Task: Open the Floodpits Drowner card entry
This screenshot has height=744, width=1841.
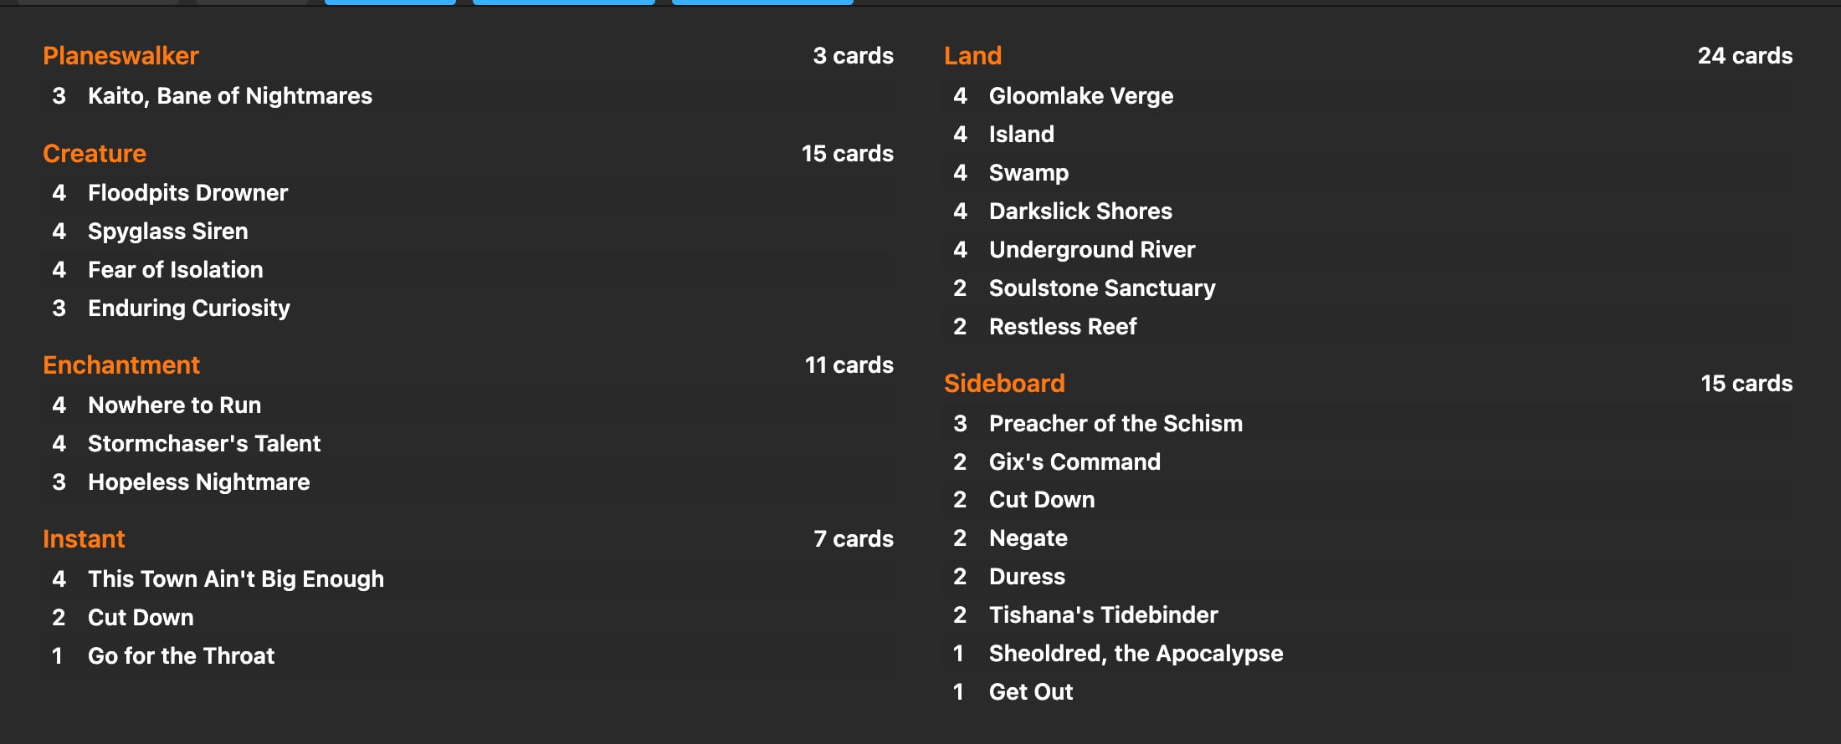Action: click(x=187, y=193)
